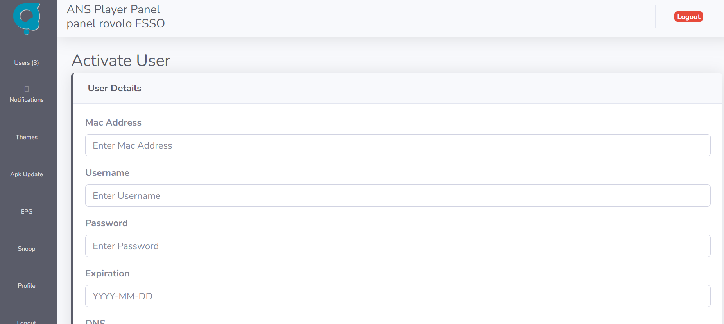724x324 pixels.
Task: Go to the Themes section
Action: [27, 137]
